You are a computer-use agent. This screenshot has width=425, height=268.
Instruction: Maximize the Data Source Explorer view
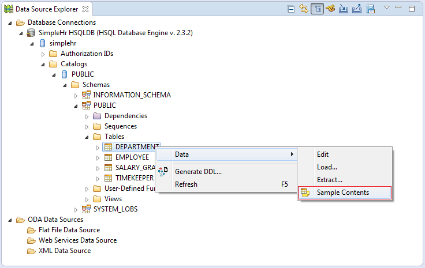[x=412, y=9]
